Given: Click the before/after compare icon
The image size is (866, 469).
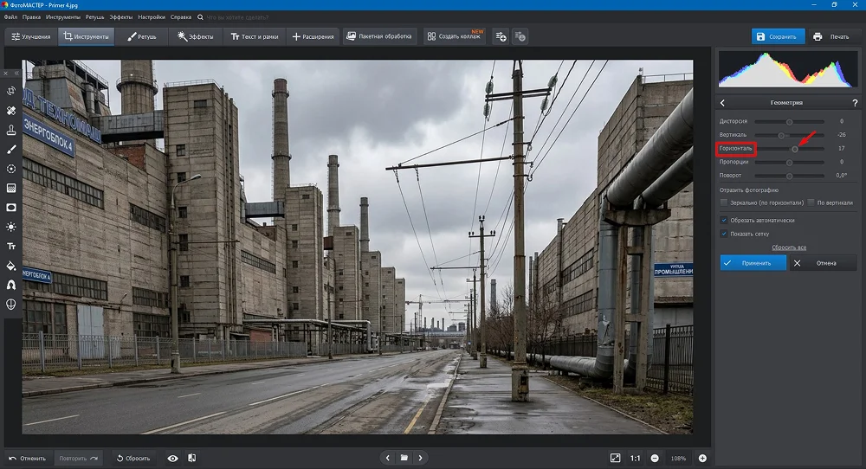Looking at the screenshot, I should point(191,458).
